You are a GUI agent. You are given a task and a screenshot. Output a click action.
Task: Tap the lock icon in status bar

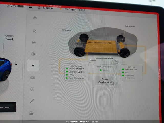[x=30, y=7]
